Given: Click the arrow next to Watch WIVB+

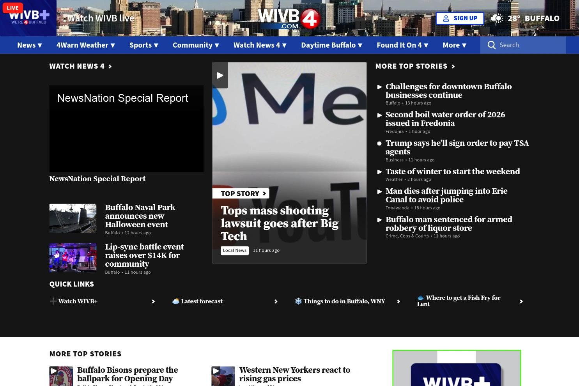Looking at the screenshot, I should (153, 301).
